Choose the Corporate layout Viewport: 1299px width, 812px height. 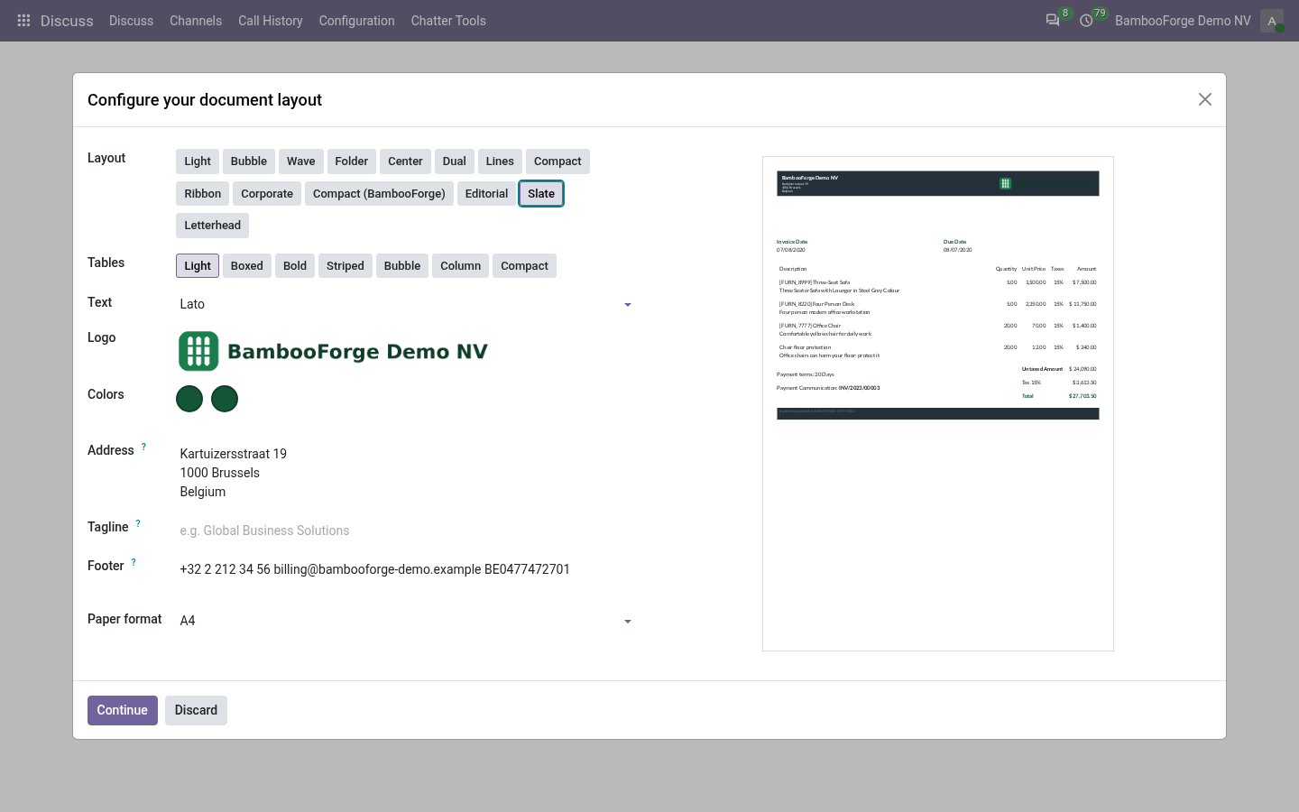267,194
